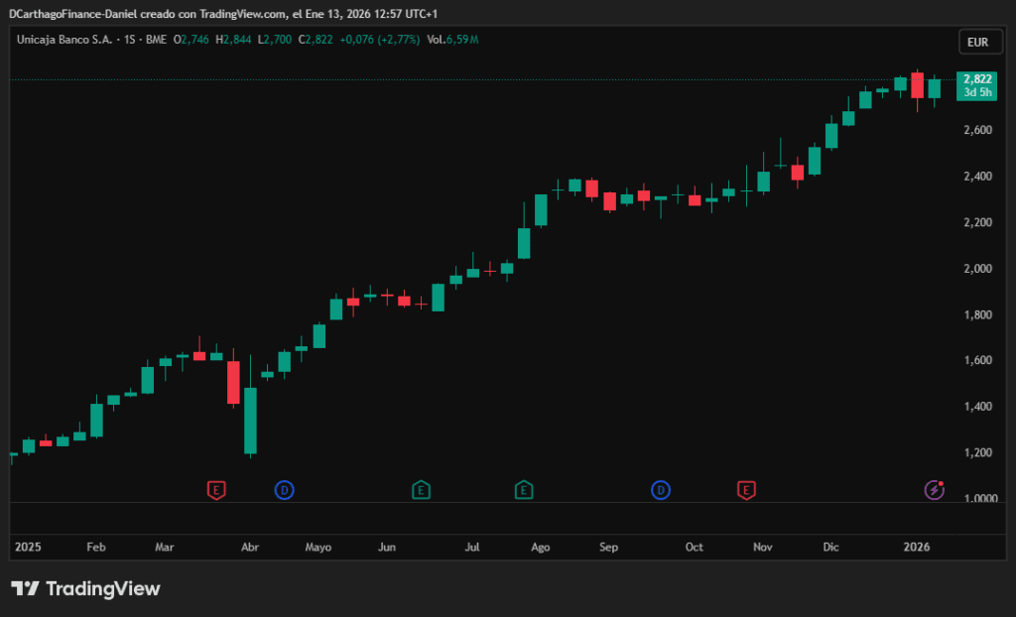The width and height of the screenshot is (1016, 617).
Task: Click the 2,000 level on price axis
Action: pos(977,269)
